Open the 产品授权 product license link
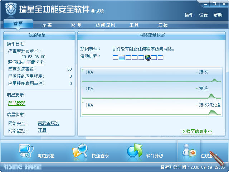229x172 pixels. 17,103
